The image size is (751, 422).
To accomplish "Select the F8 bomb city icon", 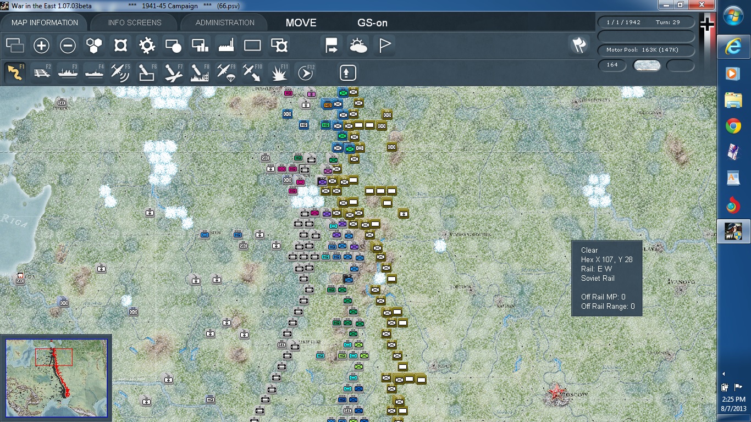I will [x=200, y=72].
